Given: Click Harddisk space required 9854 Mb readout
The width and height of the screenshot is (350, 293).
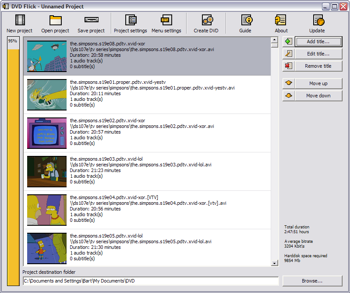Looking at the screenshot, I should pyautogui.click(x=306, y=258).
